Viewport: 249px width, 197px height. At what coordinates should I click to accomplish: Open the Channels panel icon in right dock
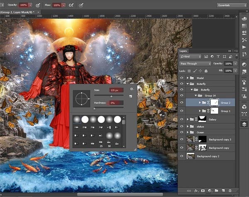click(244, 107)
